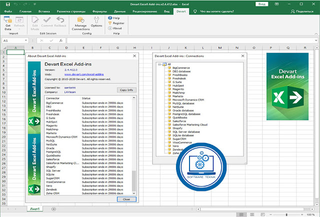Open the Вставка ribbon tab
Viewport: 320px width, 217px height.
(x=44, y=11)
